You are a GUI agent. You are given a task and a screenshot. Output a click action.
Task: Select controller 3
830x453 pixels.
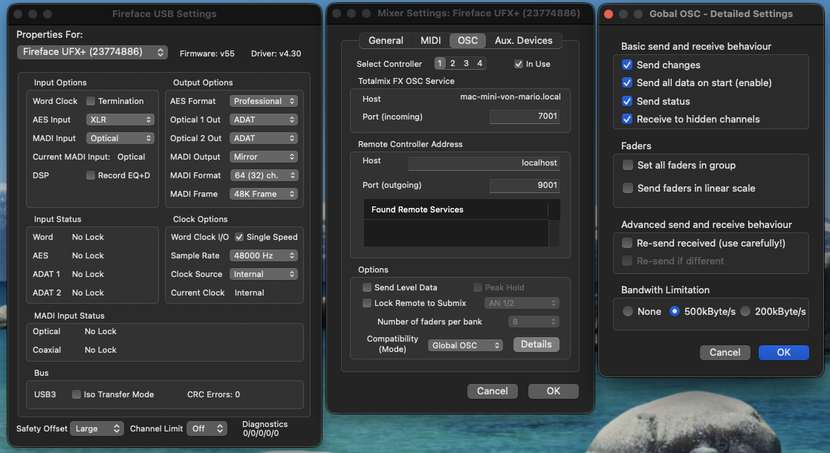coord(467,63)
